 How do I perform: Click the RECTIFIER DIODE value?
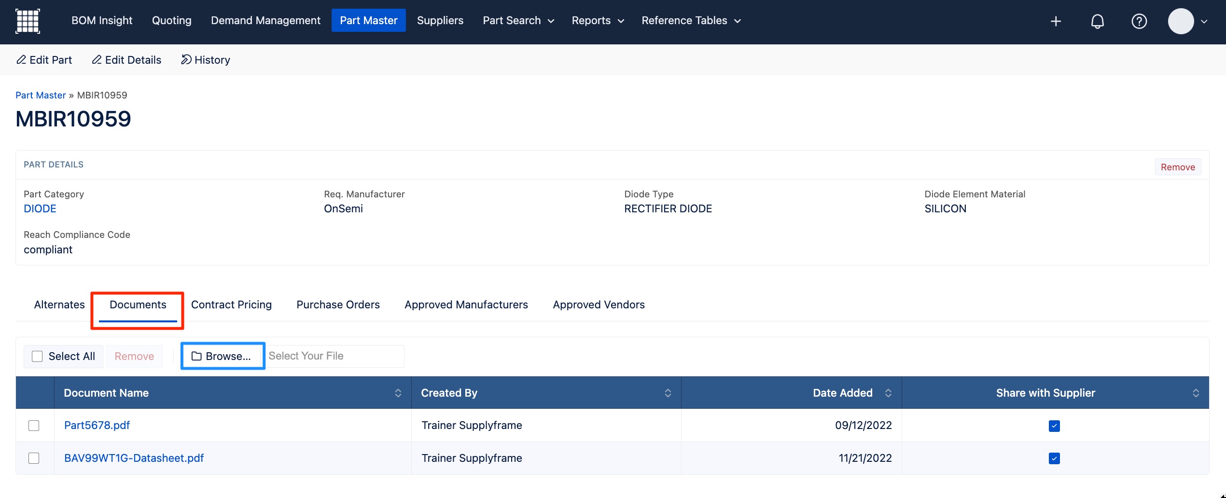(668, 208)
